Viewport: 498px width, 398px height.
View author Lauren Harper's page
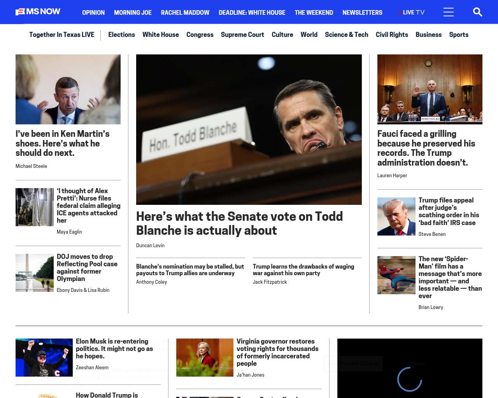point(392,175)
